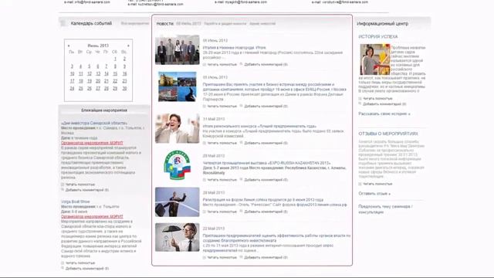Open the four-photo collage thumbnail of Danish companies news
Image resolution: width=494 pixels, height=278 pixels.
(177, 86)
